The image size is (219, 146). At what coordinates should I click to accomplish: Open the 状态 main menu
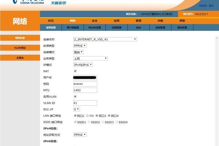(x=51, y=21)
